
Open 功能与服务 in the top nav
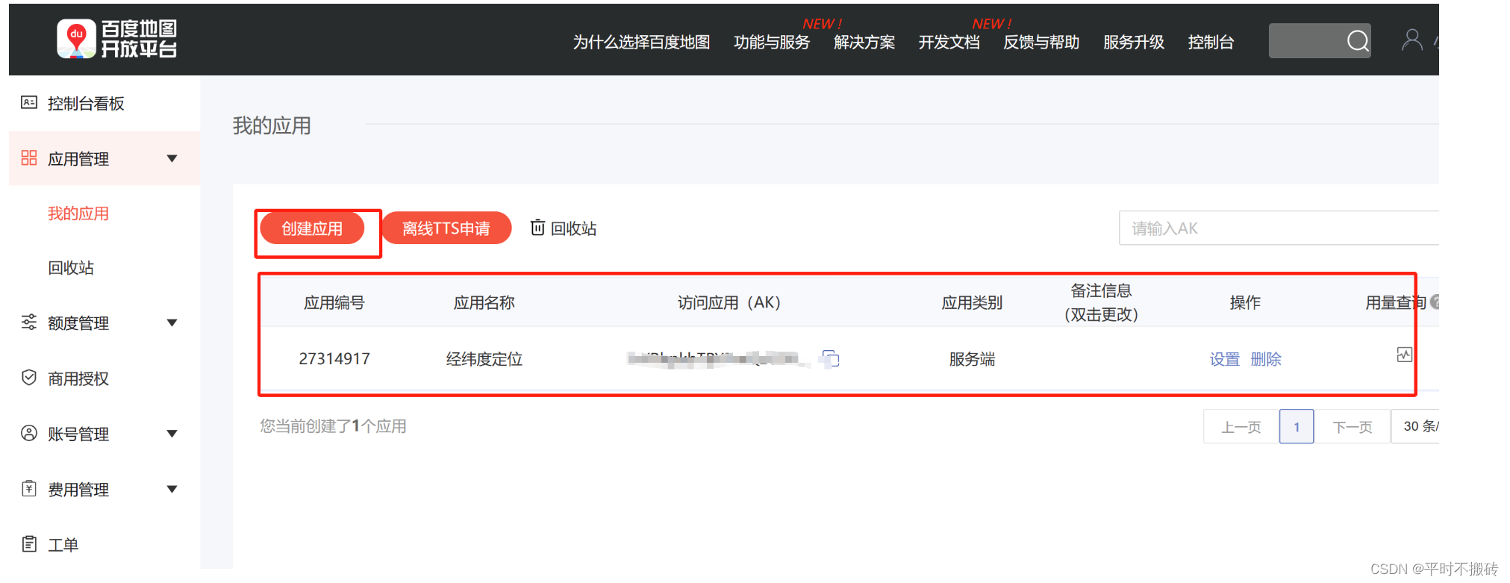click(772, 42)
